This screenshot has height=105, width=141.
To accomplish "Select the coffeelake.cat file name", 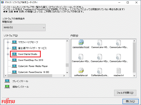I will click(81, 75).
